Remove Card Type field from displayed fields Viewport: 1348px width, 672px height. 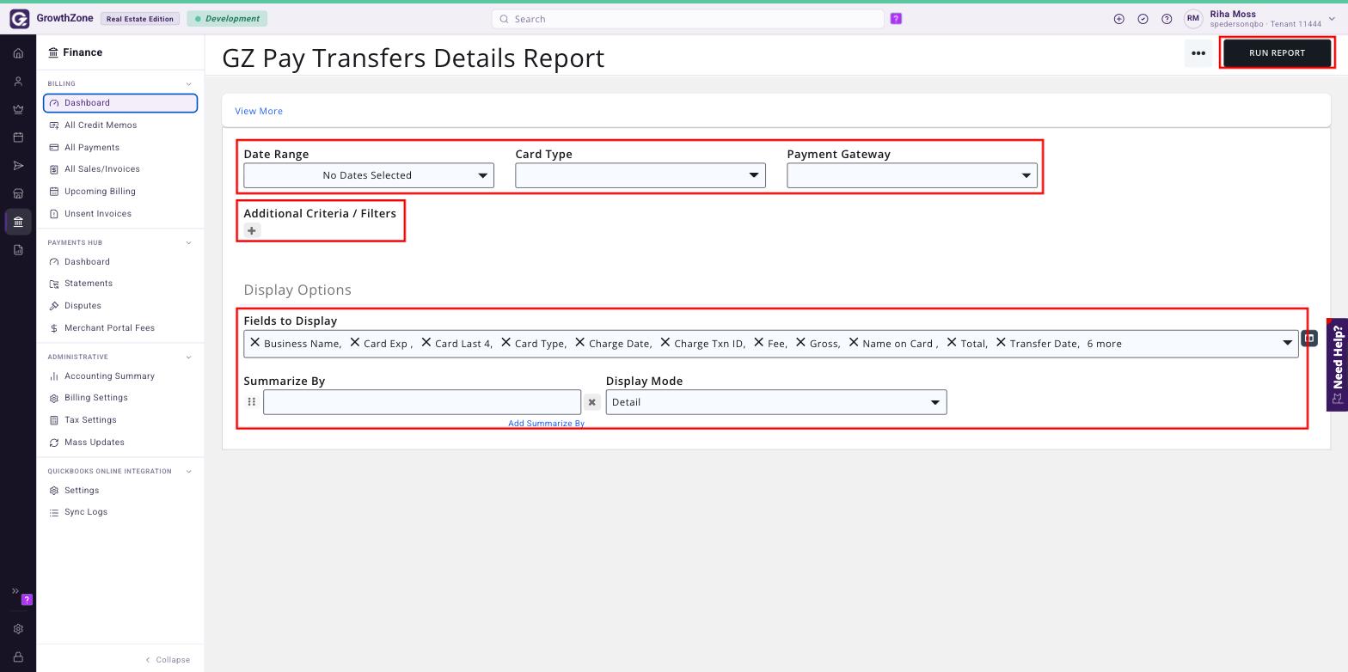pyautogui.click(x=505, y=342)
